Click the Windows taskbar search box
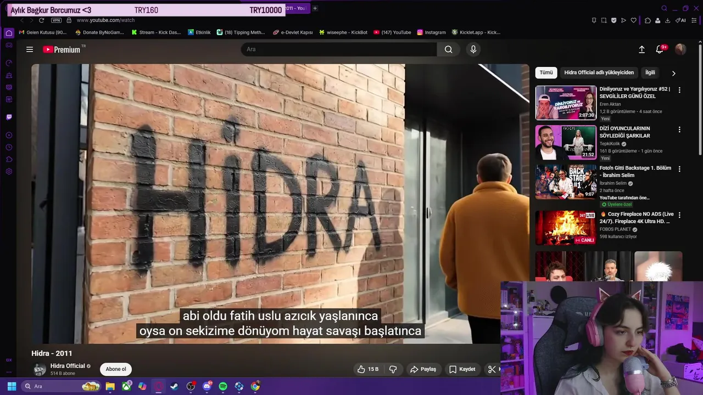Viewport: 703px width, 395px height. click(x=60, y=386)
